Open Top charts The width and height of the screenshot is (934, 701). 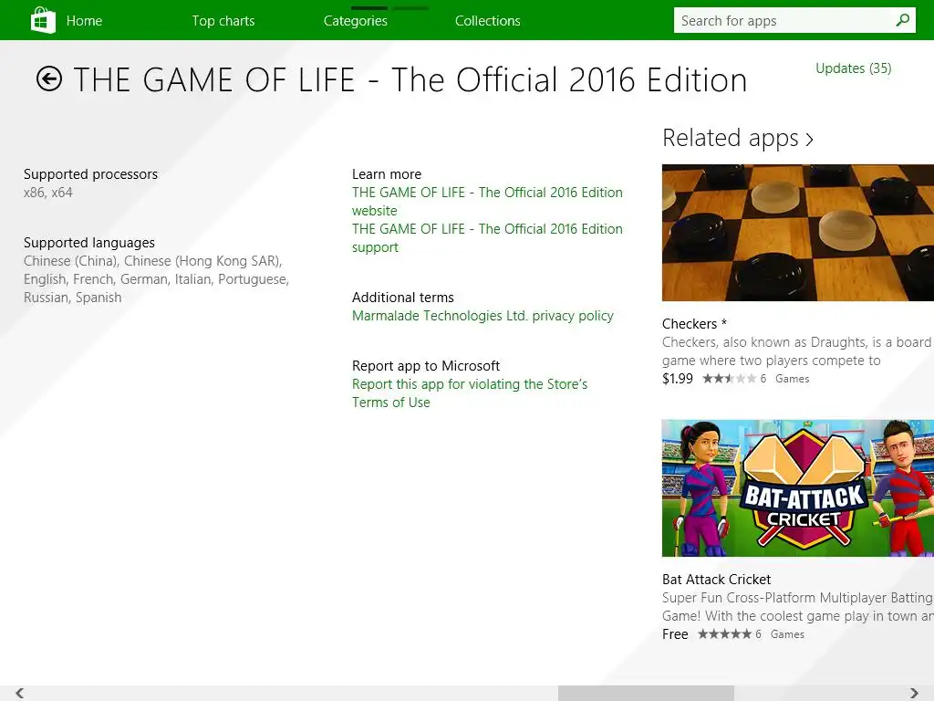(223, 21)
